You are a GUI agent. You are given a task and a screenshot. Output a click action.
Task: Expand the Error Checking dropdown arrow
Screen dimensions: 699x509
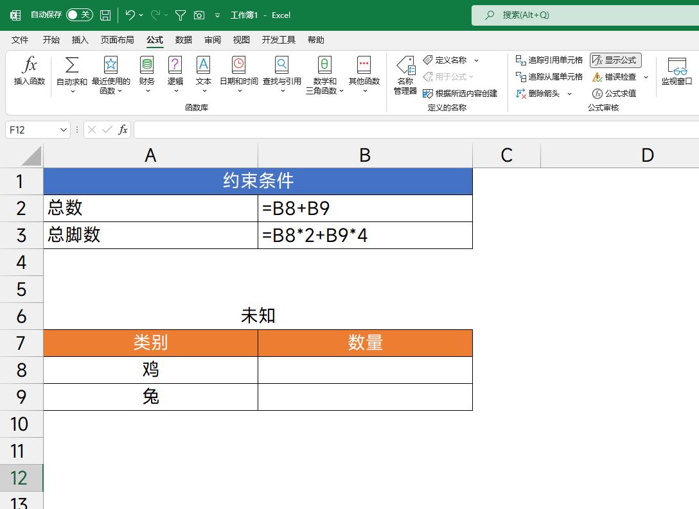646,78
